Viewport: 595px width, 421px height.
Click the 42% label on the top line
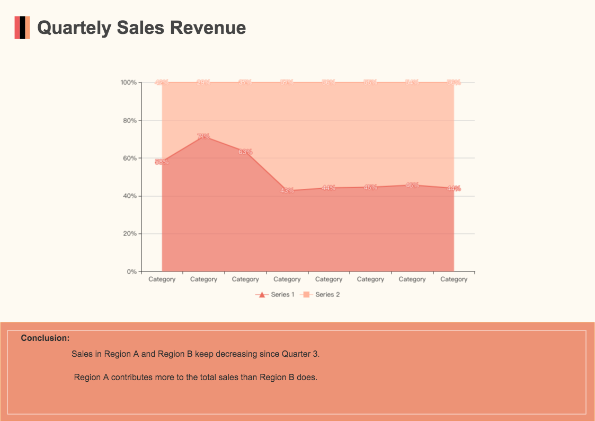(162, 82)
